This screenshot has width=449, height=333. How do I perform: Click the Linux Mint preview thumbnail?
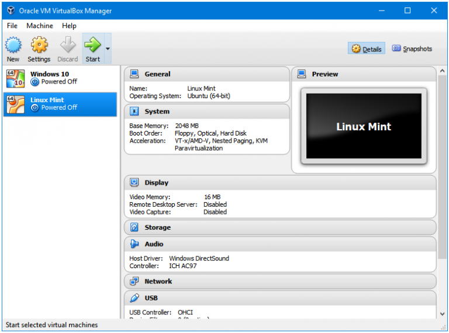(x=364, y=126)
